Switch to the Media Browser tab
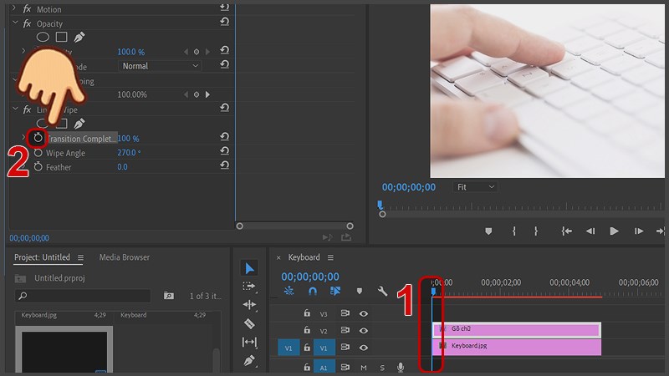669x376 pixels. click(125, 257)
